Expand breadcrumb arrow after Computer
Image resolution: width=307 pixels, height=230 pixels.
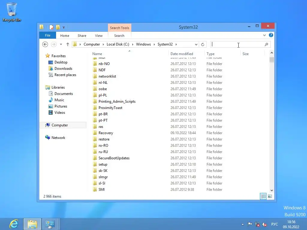click(103, 44)
